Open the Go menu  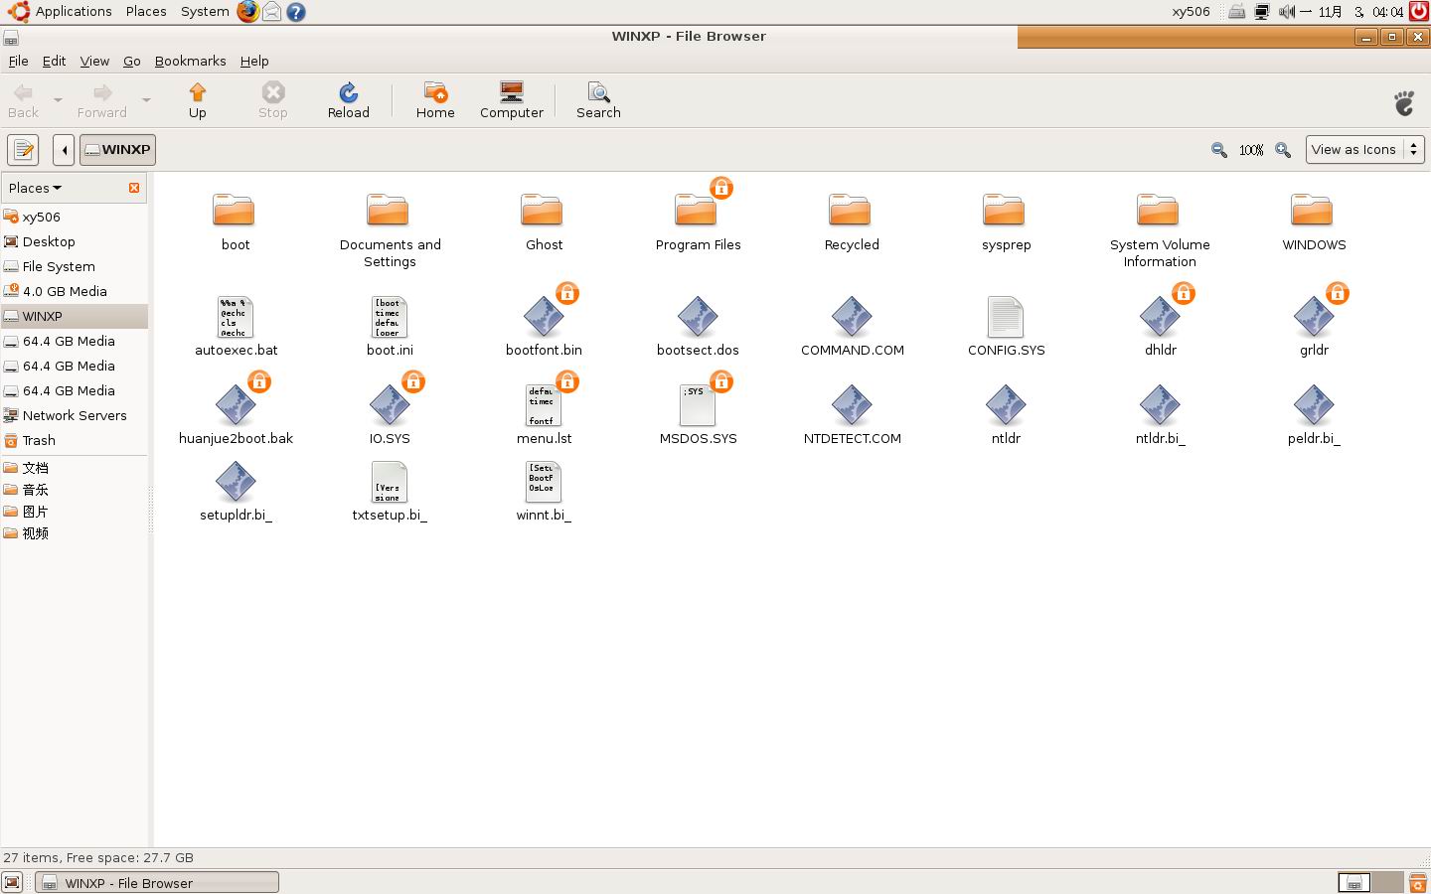[131, 61]
